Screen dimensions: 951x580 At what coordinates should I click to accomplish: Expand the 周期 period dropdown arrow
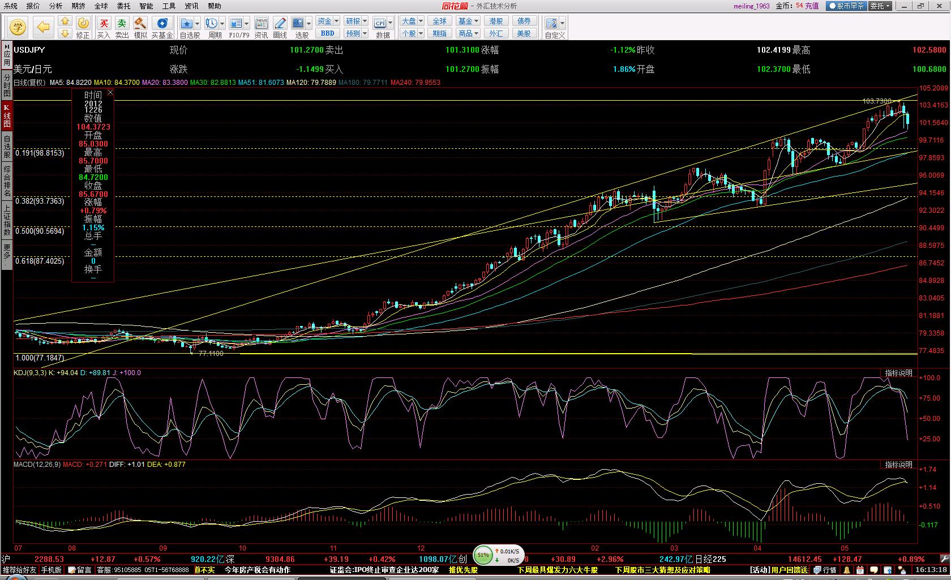click(222, 24)
